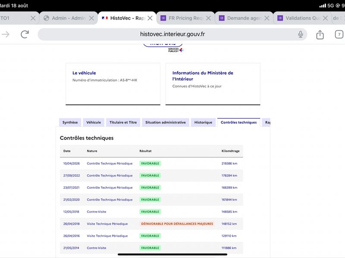Click the FAVORABLE badge for 10/04/2026

point(150,163)
